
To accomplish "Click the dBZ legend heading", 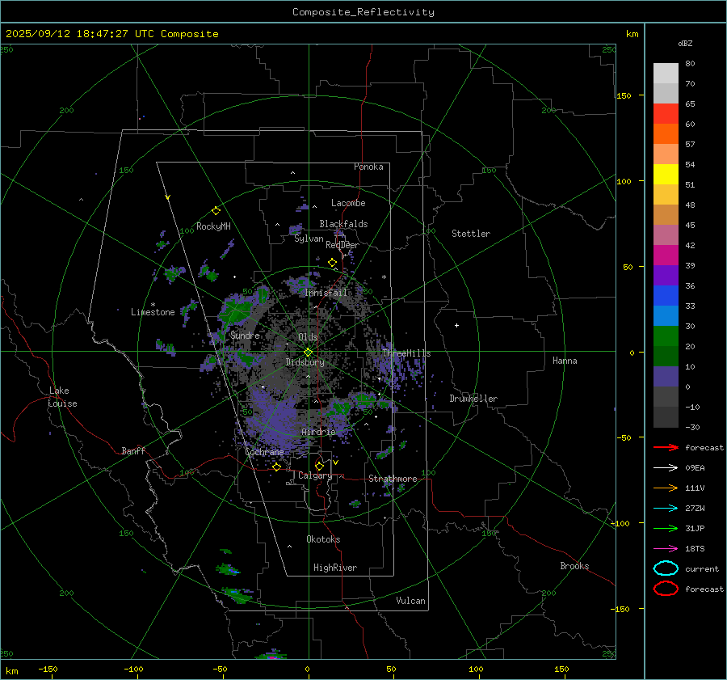I will tap(685, 44).
